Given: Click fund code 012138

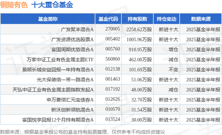Looking at the screenshot, I should pos(113,69).
